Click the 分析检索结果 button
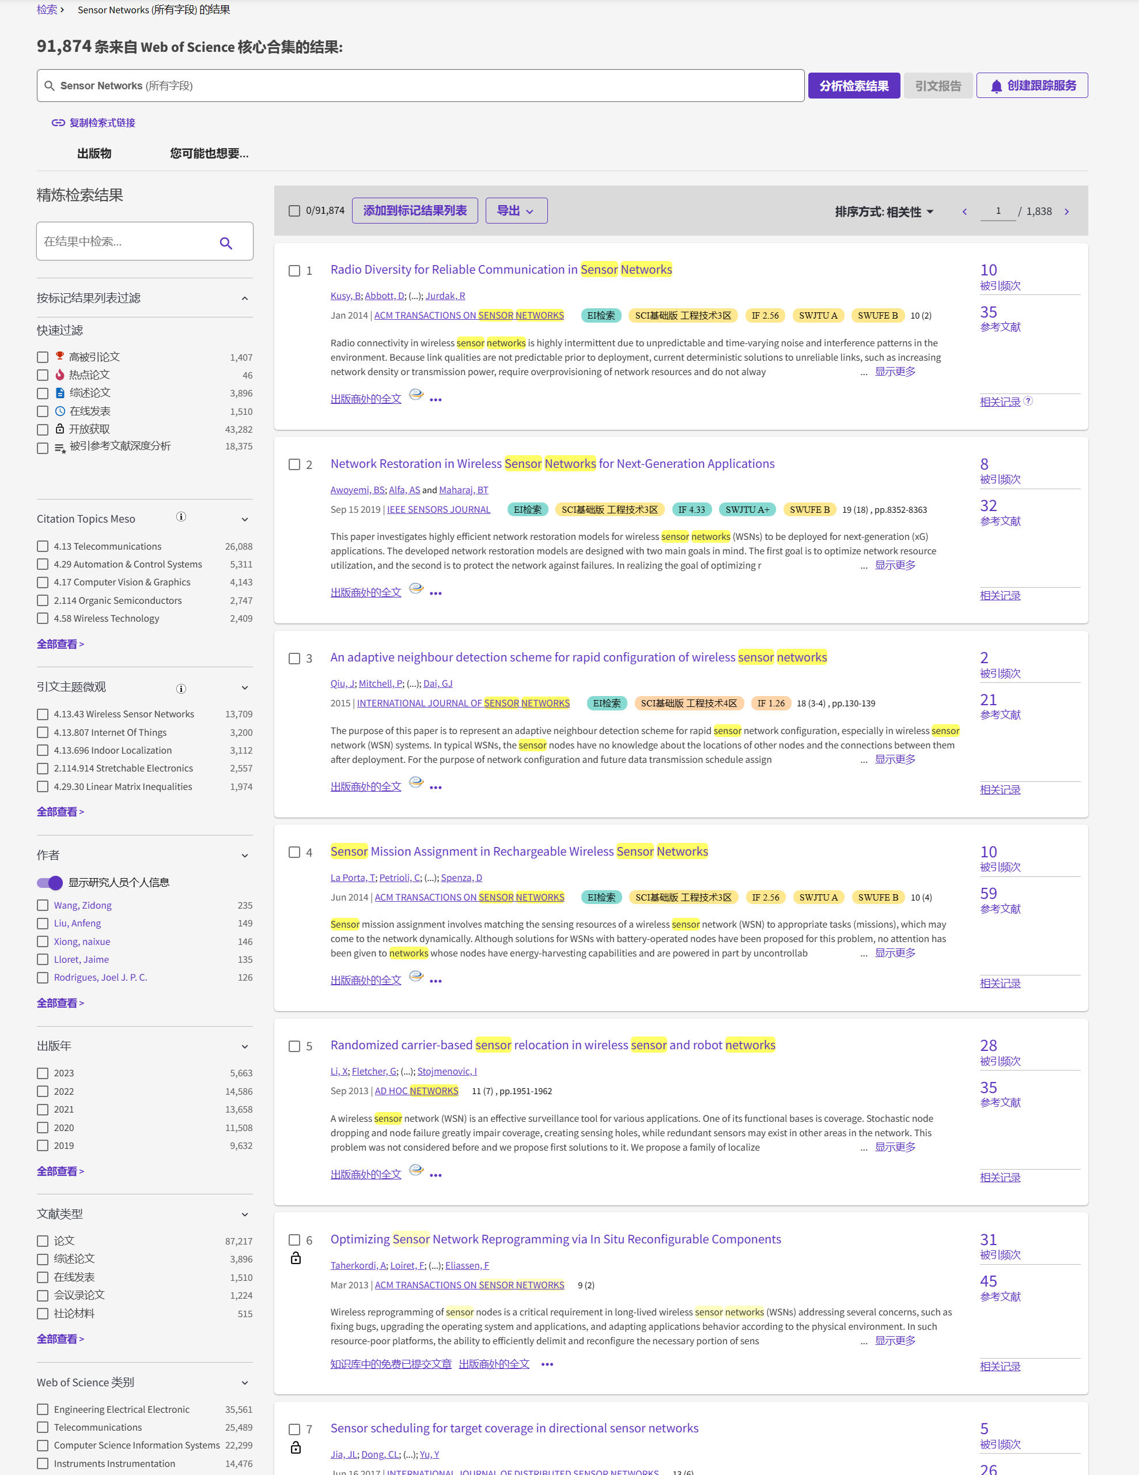The width and height of the screenshot is (1139, 1475). (853, 86)
